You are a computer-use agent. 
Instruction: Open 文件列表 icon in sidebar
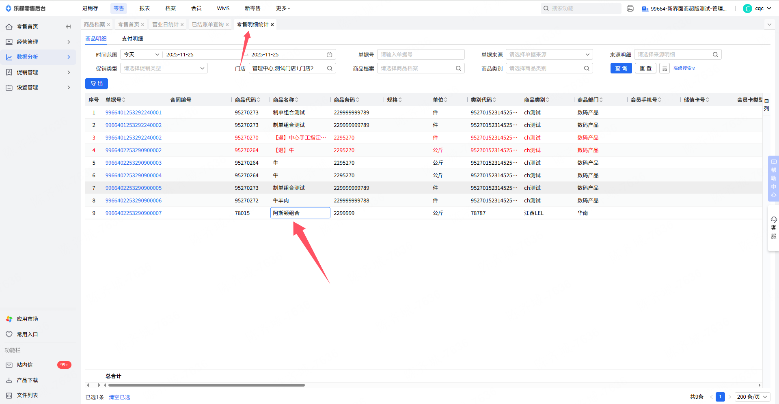[9, 395]
